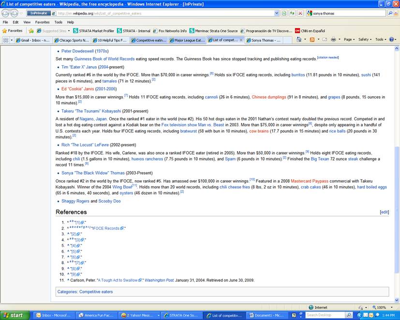This screenshot has width=400, height=320.
Task: Click the edit link beside References
Action: [x=384, y=212]
